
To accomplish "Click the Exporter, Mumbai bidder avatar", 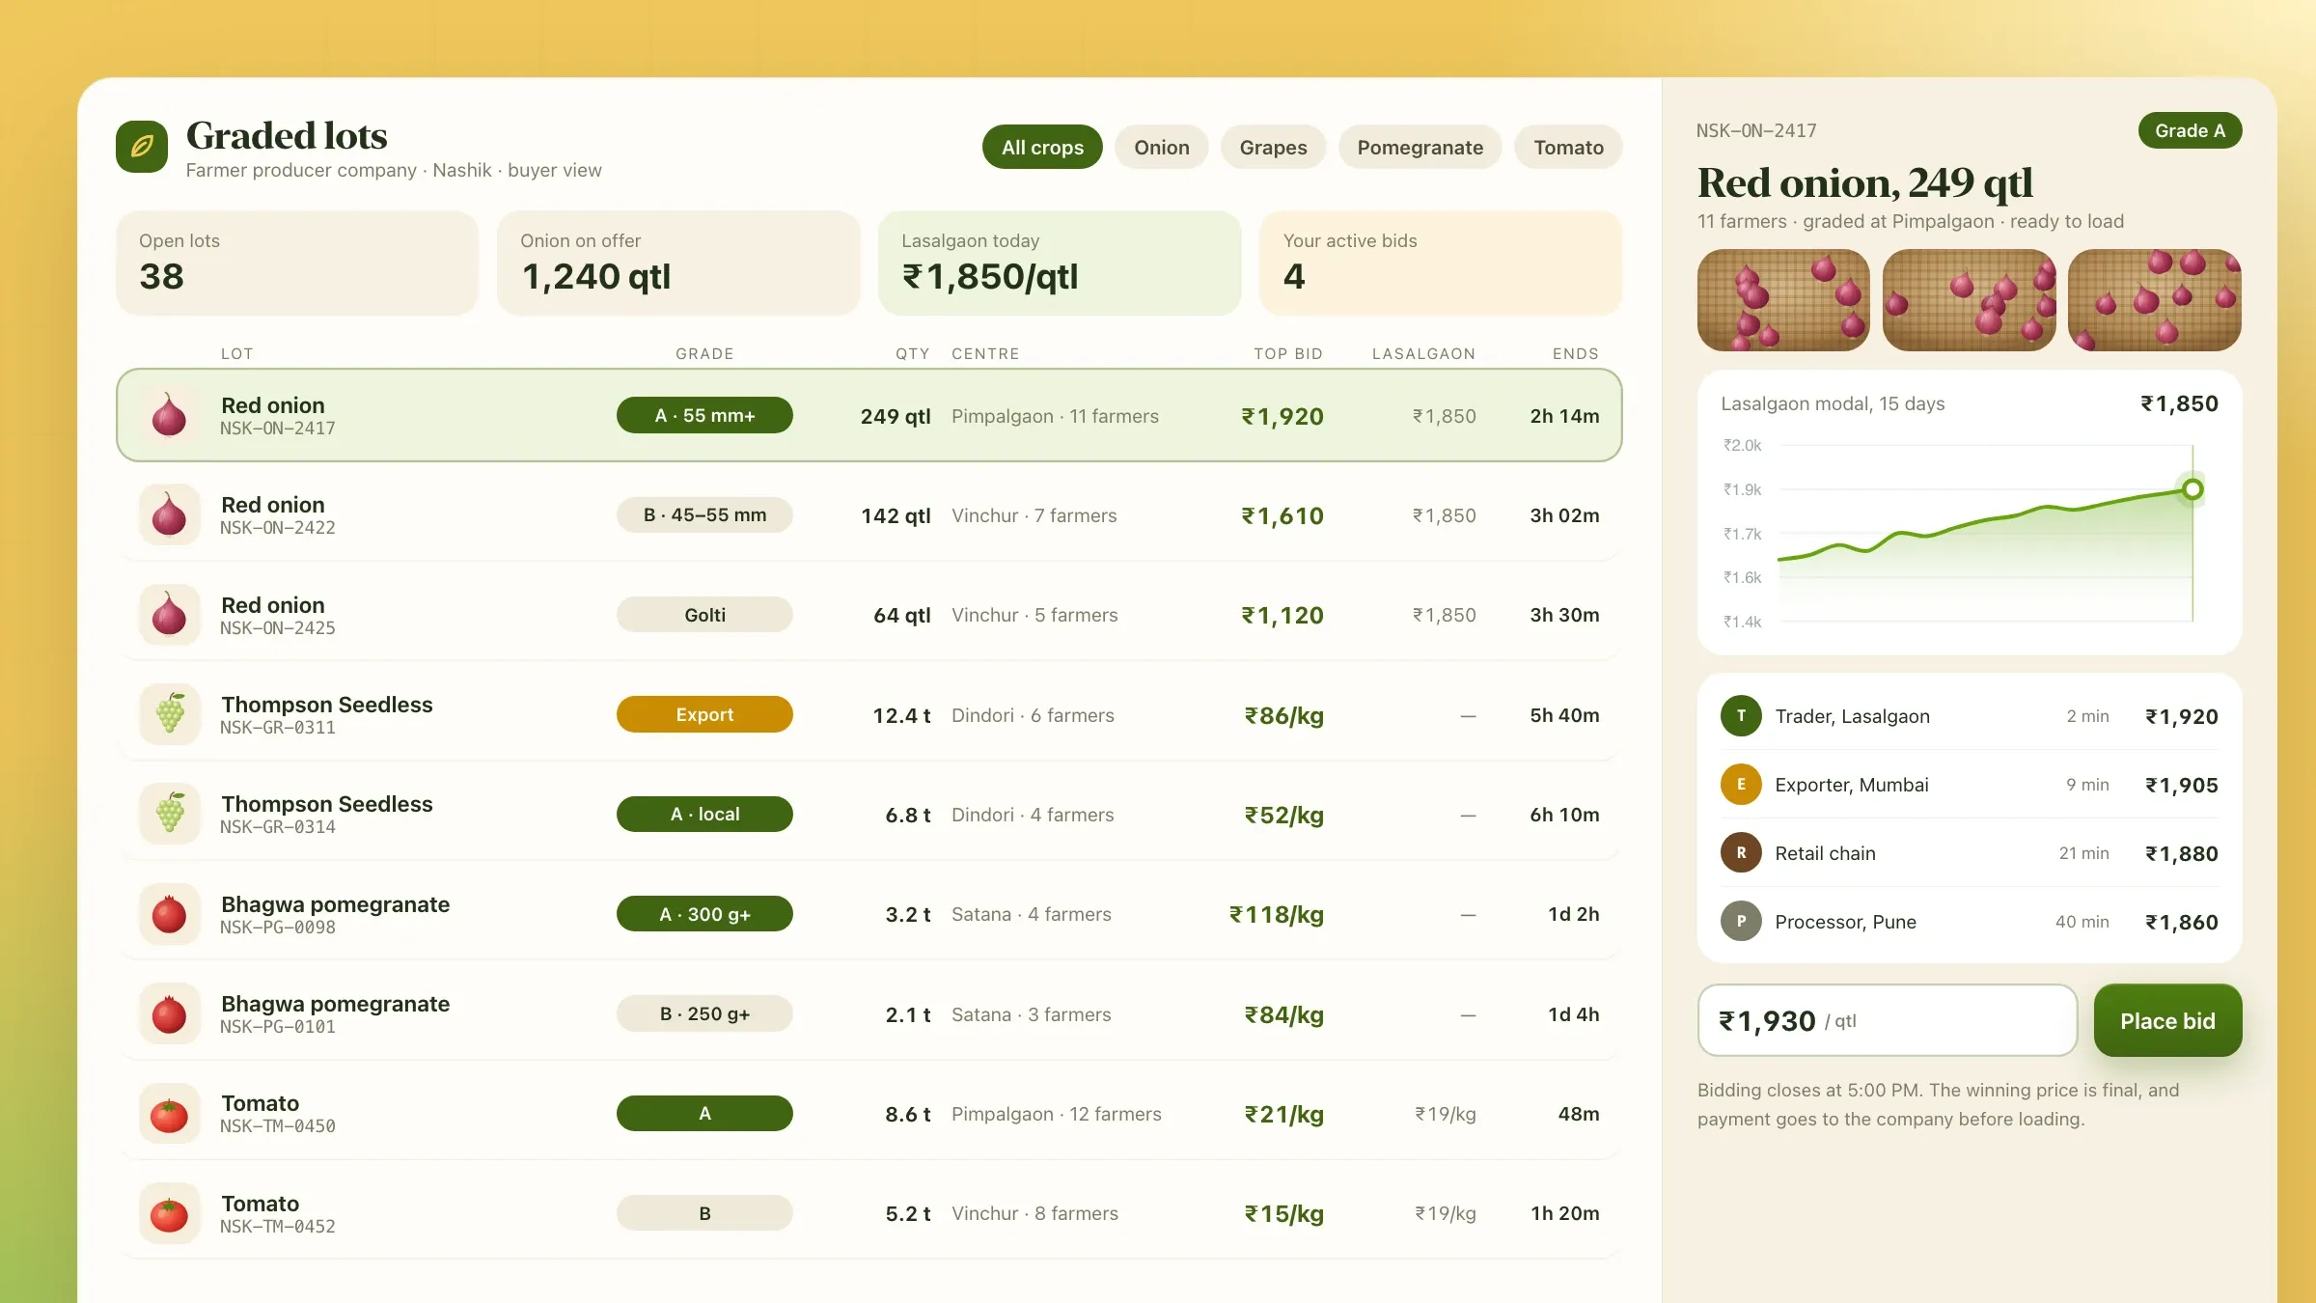I will tap(1741, 785).
